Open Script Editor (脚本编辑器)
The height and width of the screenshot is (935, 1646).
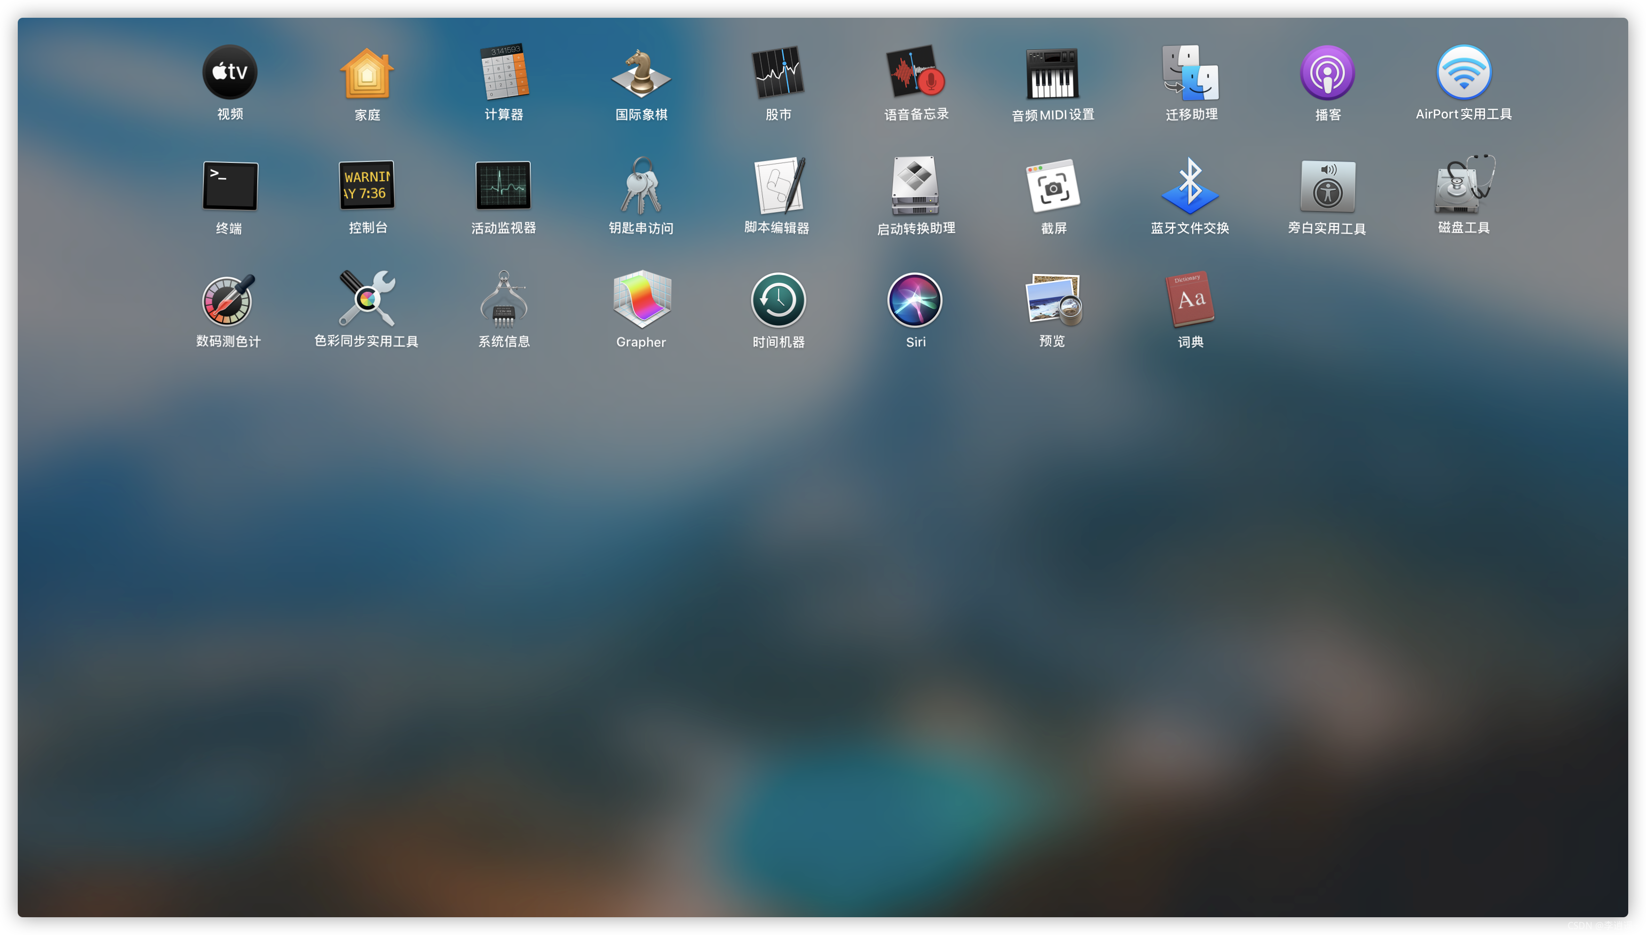click(x=779, y=185)
